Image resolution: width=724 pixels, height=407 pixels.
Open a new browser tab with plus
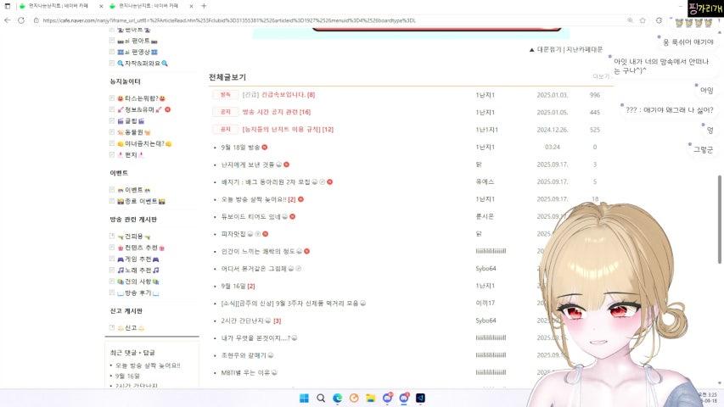pyautogui.click(x=204, y=6)
